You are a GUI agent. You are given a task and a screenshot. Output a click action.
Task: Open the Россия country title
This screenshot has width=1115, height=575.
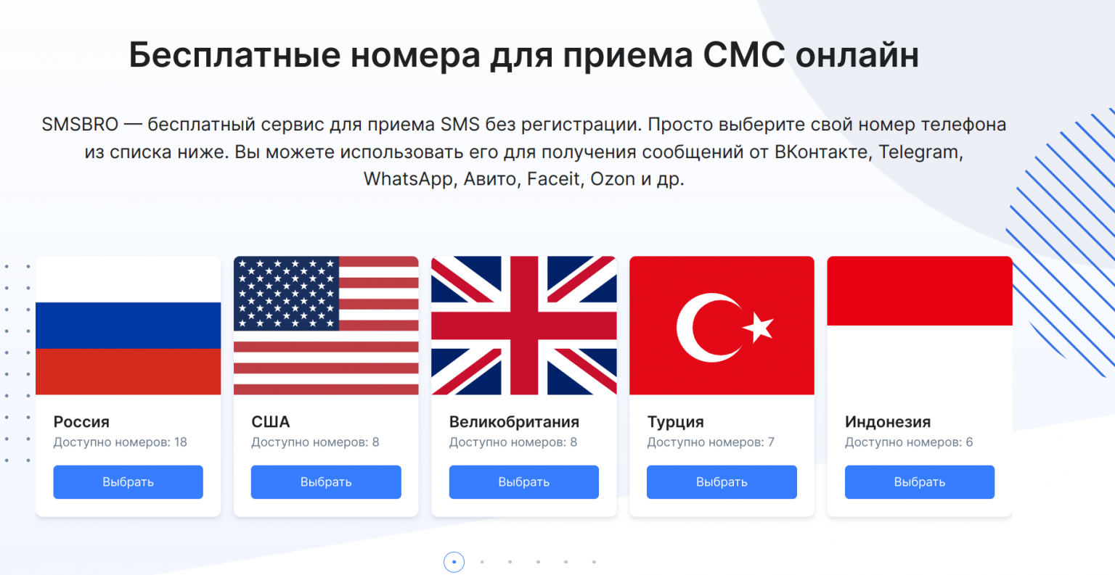point(81,422)
